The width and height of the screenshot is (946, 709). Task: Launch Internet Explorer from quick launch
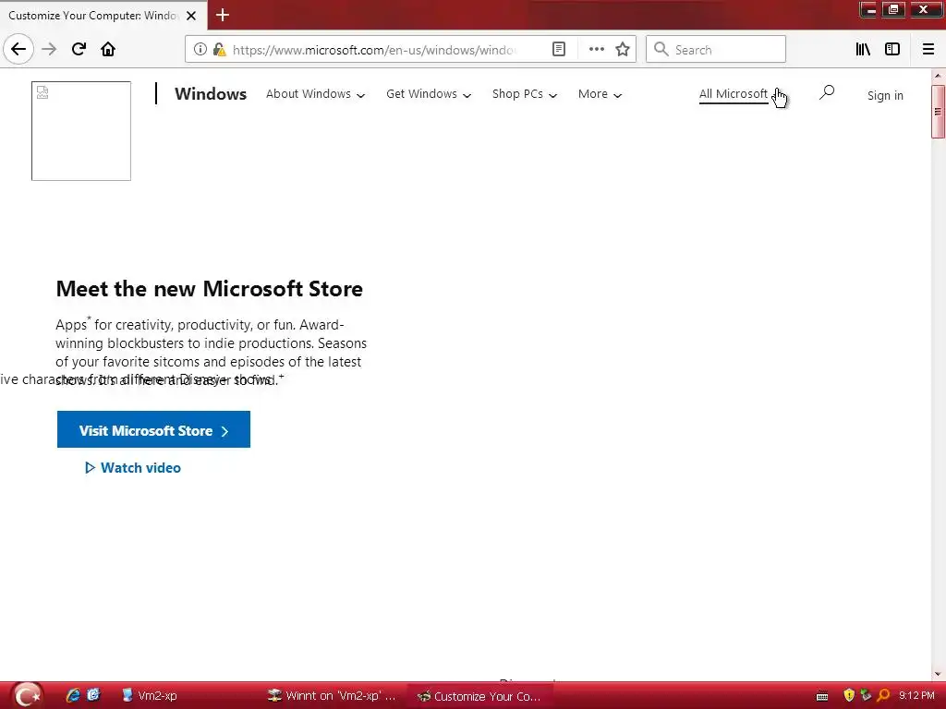(73, 695)
